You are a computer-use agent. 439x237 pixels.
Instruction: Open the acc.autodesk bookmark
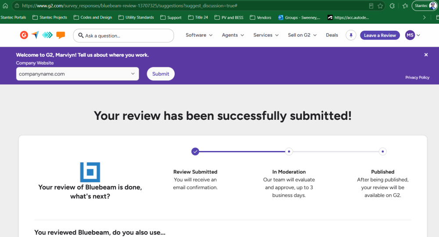(348, 18)
